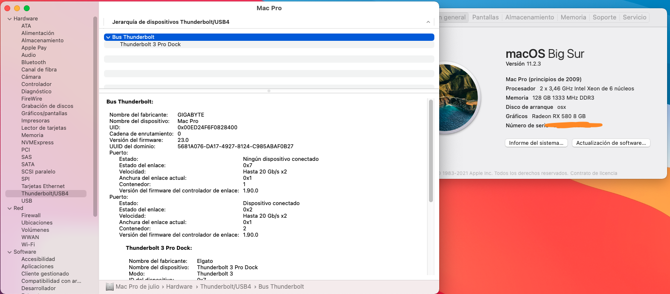Open the Almacenamiento tab in About window
670x294 pixels.
[530, 17]
